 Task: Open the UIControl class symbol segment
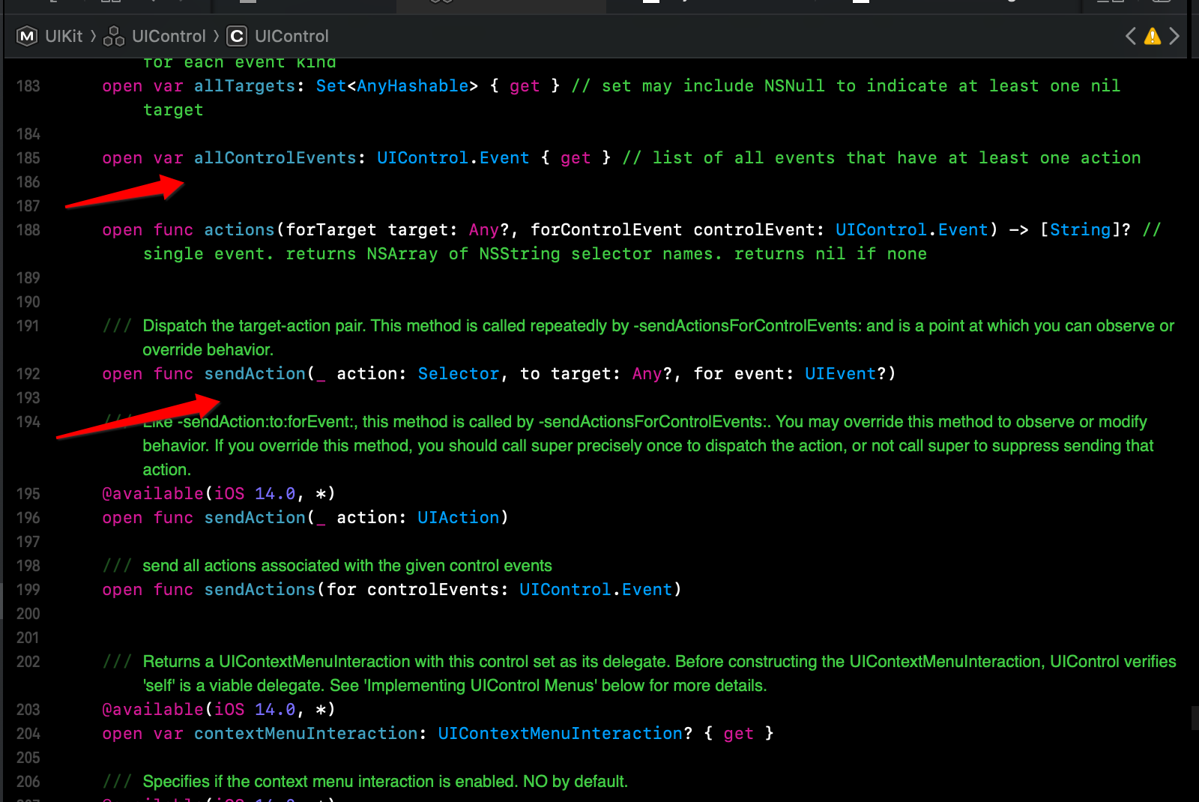coord(292,36)
